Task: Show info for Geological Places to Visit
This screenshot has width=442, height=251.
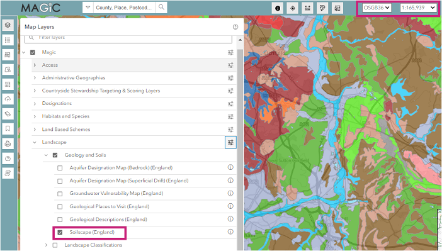Action: pyautogui.click(x=230, y=206)
